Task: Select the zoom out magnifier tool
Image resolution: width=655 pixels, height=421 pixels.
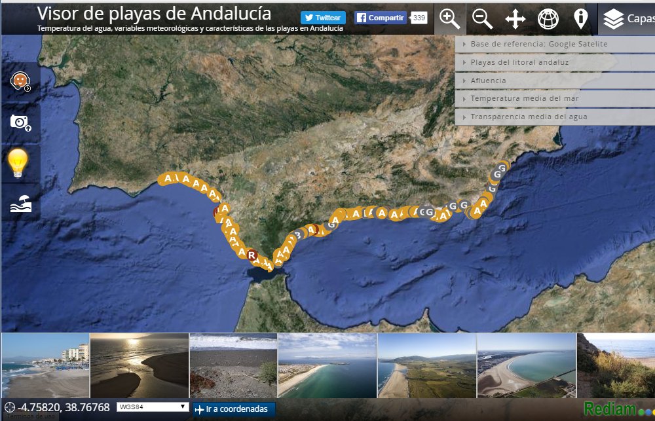Action: (482, 19)
